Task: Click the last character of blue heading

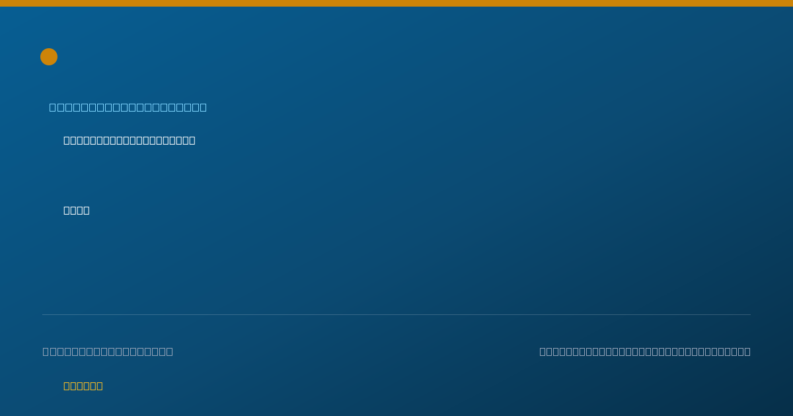Action: pos(204,107)
